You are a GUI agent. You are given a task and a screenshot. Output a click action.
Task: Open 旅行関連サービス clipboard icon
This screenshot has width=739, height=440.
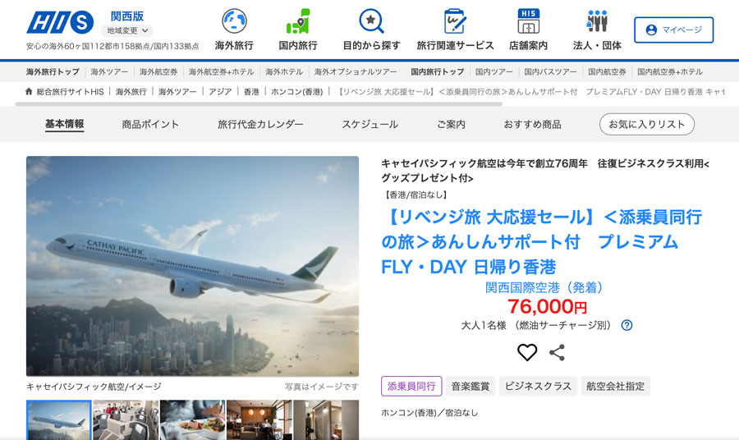coord(455,21)
